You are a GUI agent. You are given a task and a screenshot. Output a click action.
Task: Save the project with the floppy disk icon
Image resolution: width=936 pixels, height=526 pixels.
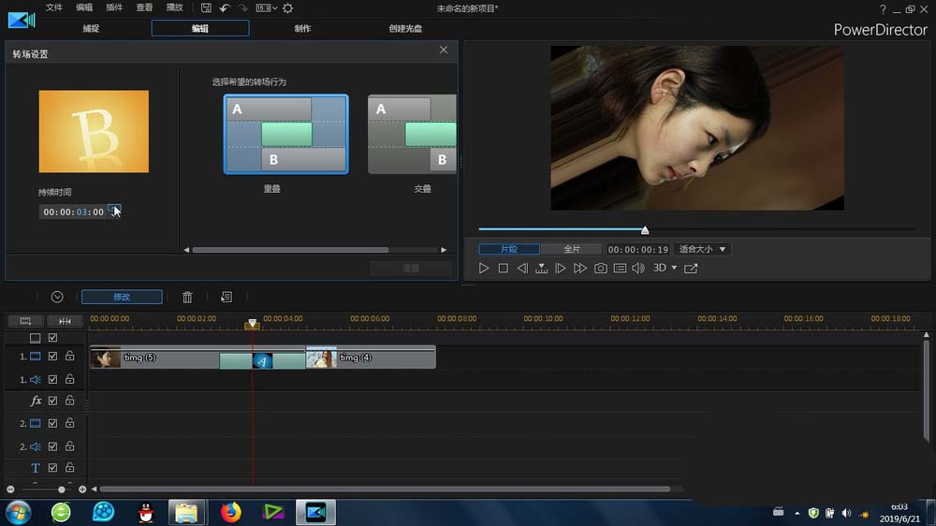point(206,8)
